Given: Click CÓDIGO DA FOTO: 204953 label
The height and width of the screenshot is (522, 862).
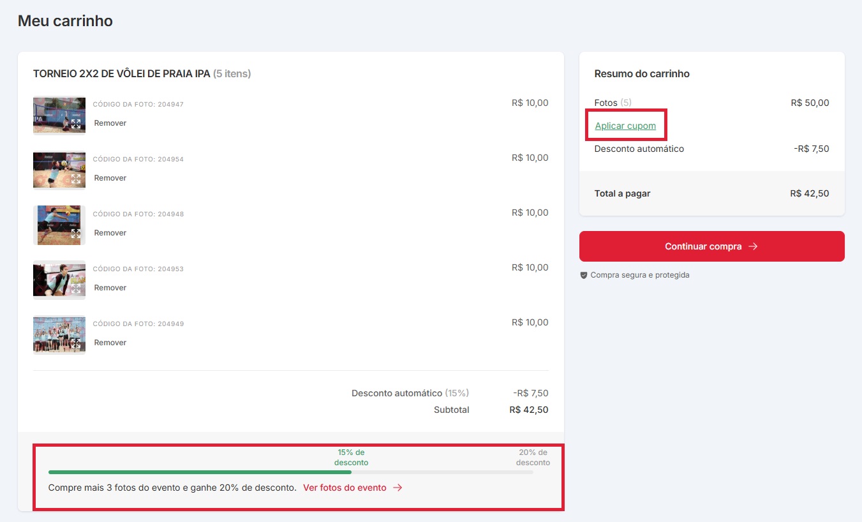Looking at the screenshot, I should point(138,269).
